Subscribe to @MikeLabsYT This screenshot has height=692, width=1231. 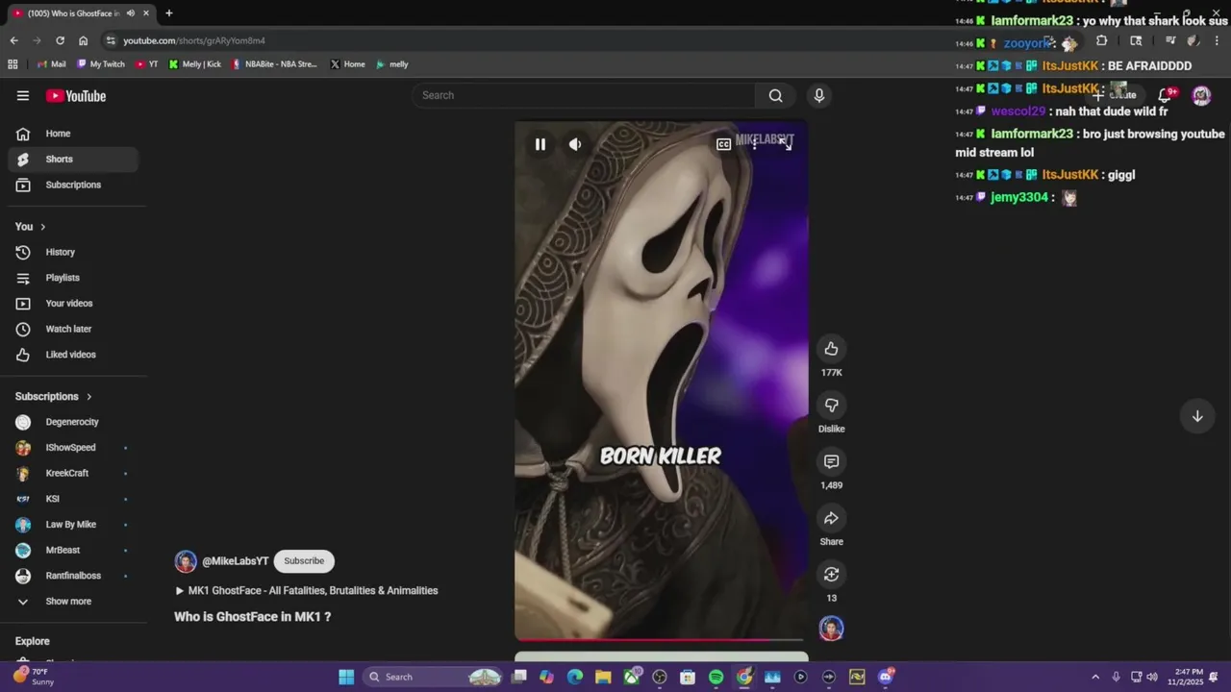304,561
